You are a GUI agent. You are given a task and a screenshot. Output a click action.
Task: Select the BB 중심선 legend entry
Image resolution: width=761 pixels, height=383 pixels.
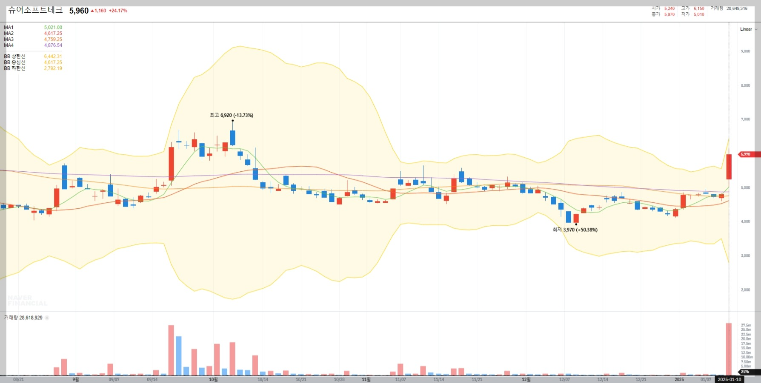pos(14,62)
